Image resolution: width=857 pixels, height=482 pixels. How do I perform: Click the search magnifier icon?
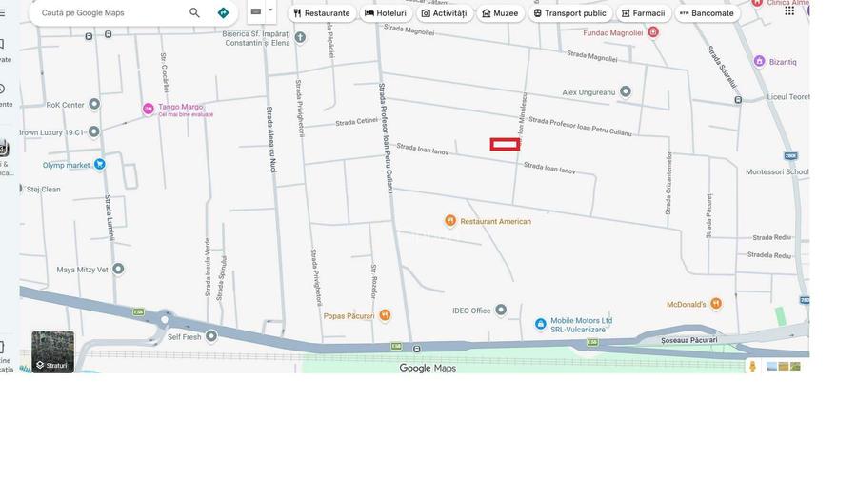click(x=194, y=13)
